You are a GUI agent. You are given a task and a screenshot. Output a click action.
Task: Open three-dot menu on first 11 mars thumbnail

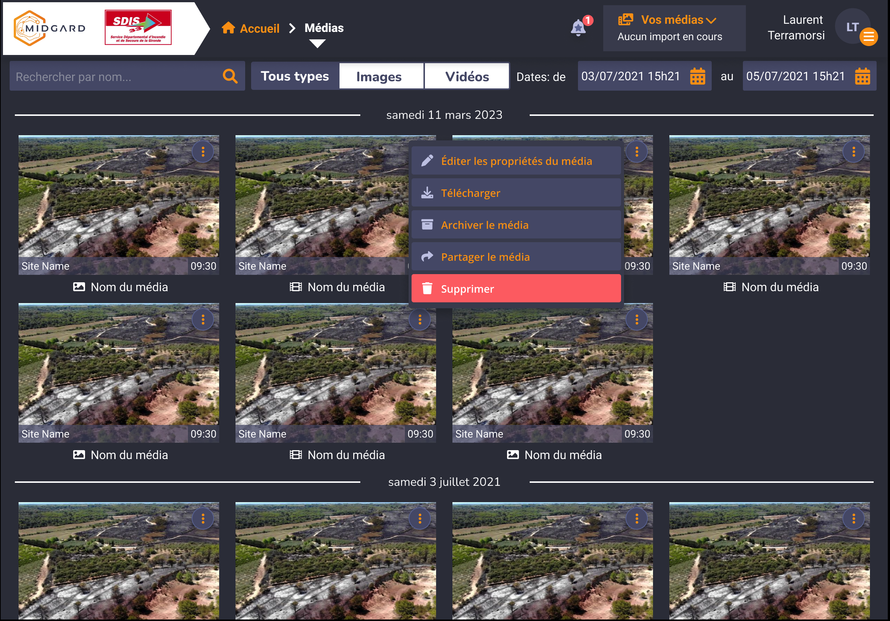[x=203, y=152]
